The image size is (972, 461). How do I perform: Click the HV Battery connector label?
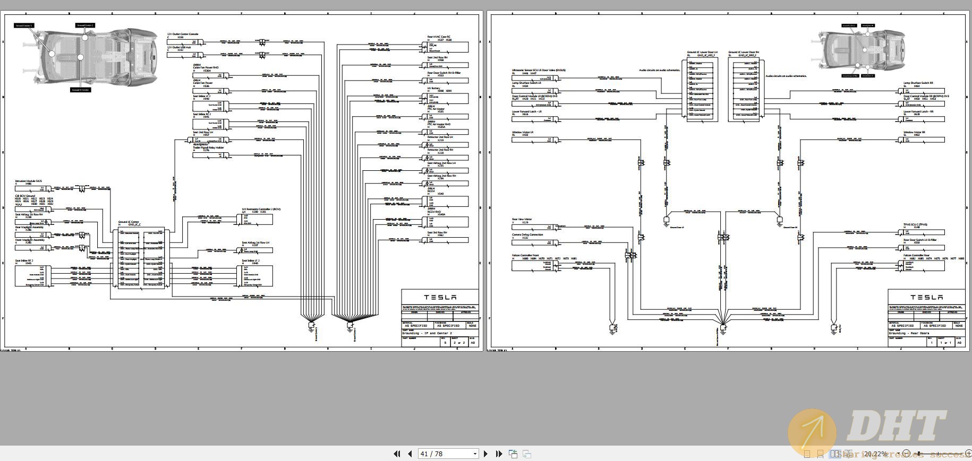pyautogui.click(x=434, y=88)
